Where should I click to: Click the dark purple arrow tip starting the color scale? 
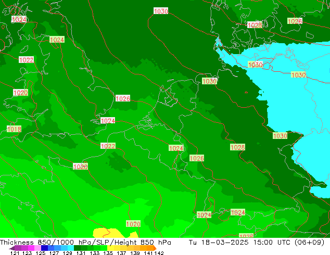[x=12, y=248]
